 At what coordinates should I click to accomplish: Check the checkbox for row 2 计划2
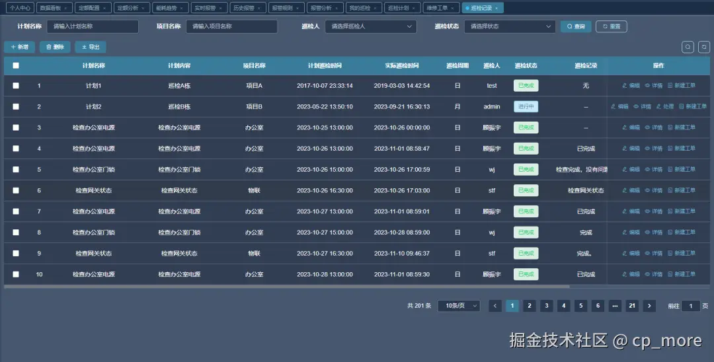pyautogui.click(x=16, y=106)
